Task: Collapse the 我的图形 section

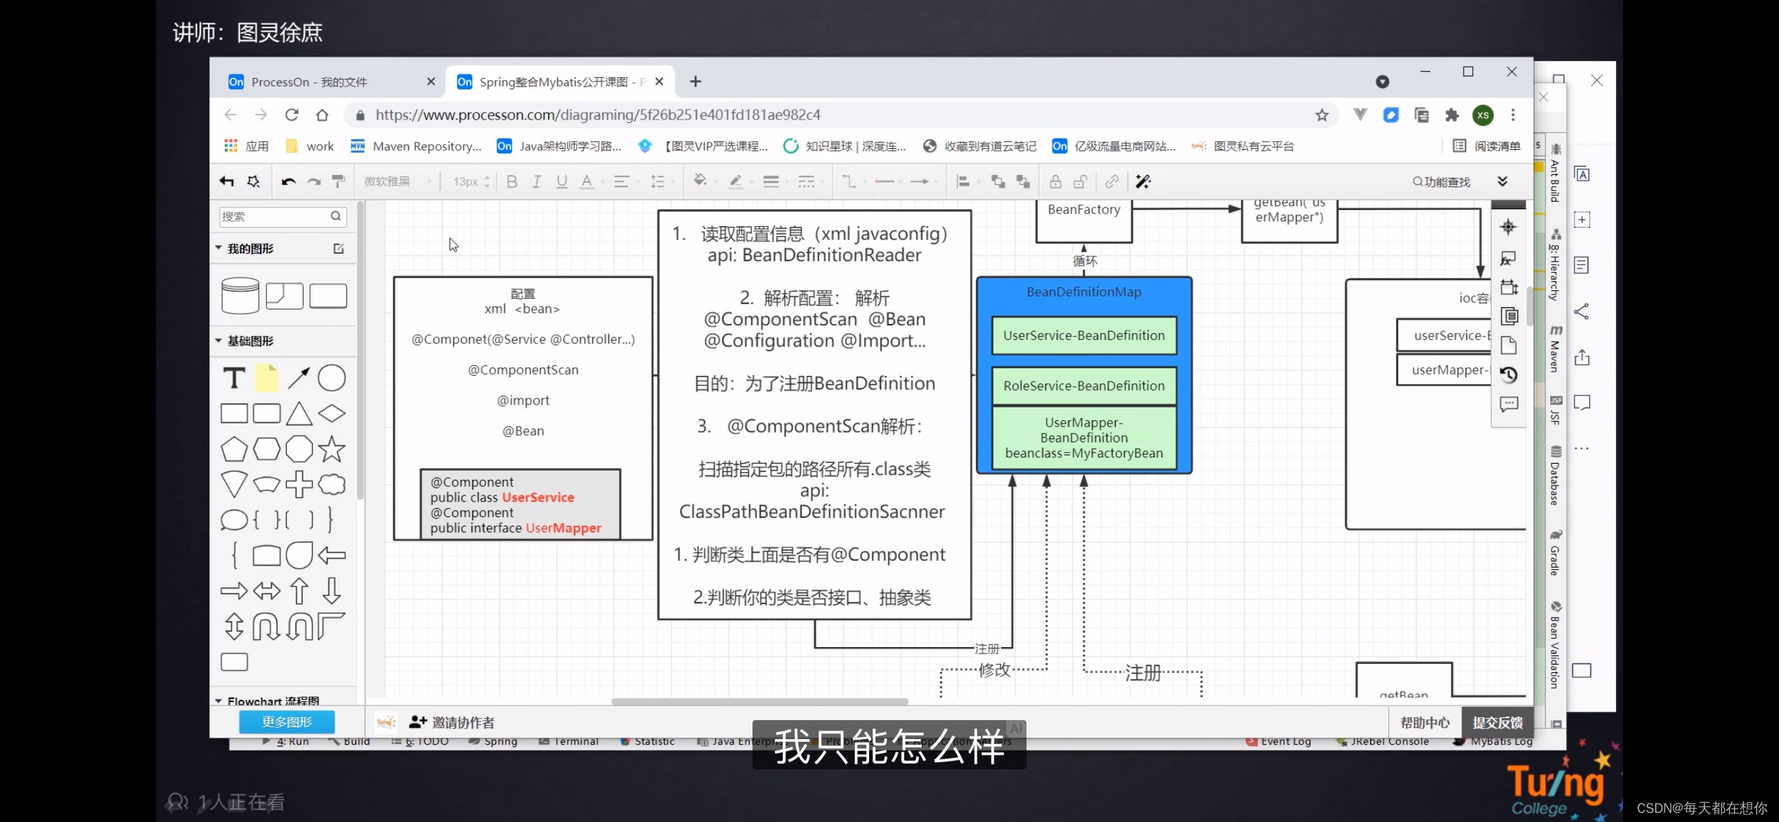Action: coord(219,248)
